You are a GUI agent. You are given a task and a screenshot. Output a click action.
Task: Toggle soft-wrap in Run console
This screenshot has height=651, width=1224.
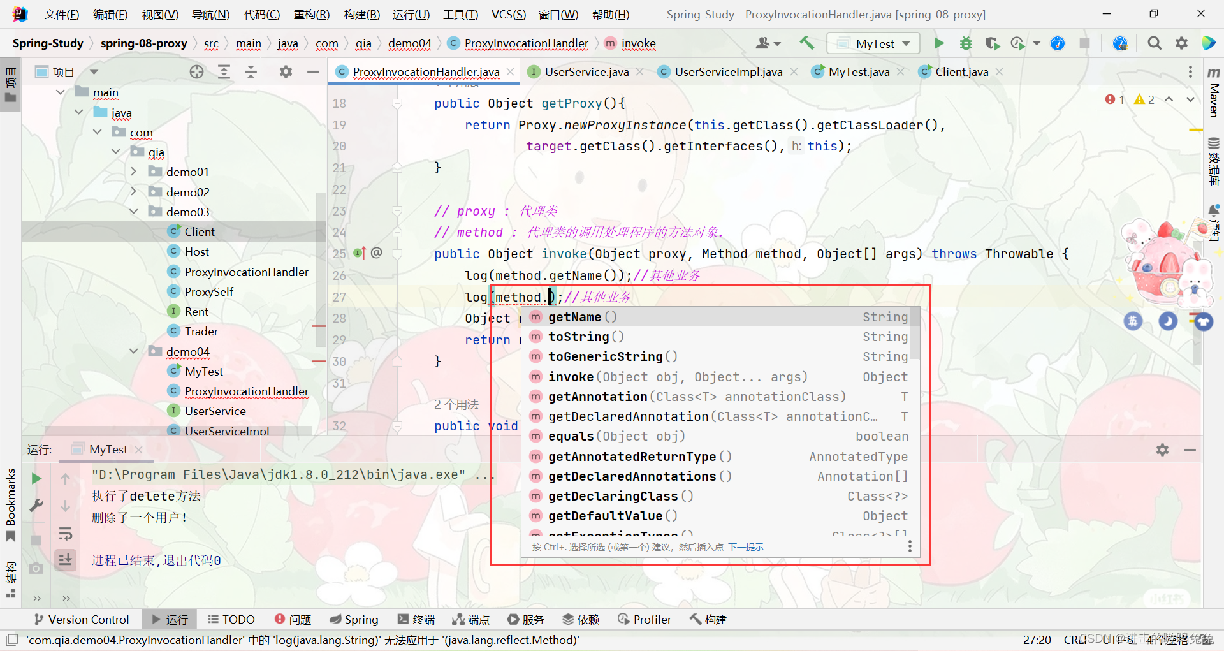point(65,533)
